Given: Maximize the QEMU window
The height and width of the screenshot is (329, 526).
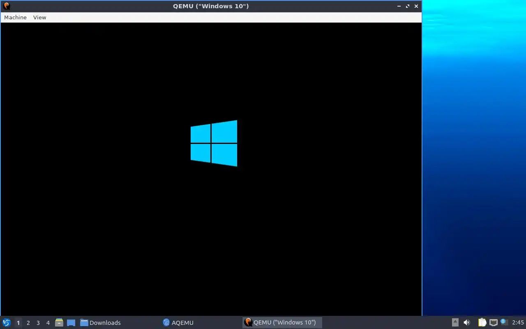Looking at the screenshot, I should click(408, 6).
